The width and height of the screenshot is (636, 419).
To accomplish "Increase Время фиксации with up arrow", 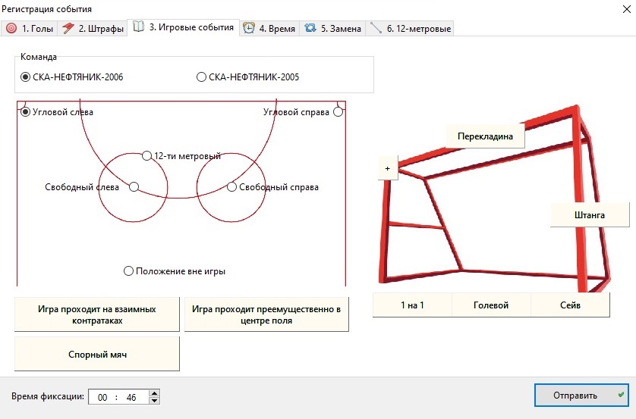I will point(154,393).
